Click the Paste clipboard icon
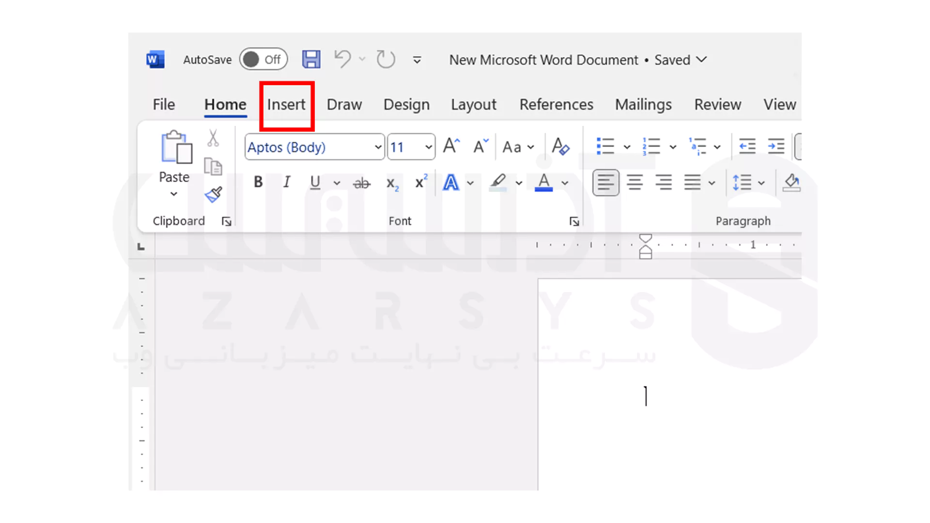The image size is (930, 523). tap(176, 147)
